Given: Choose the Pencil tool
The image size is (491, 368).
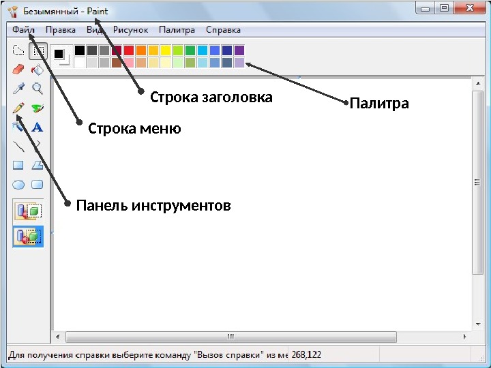Looking at the screenshot, I should click(18, 108).
